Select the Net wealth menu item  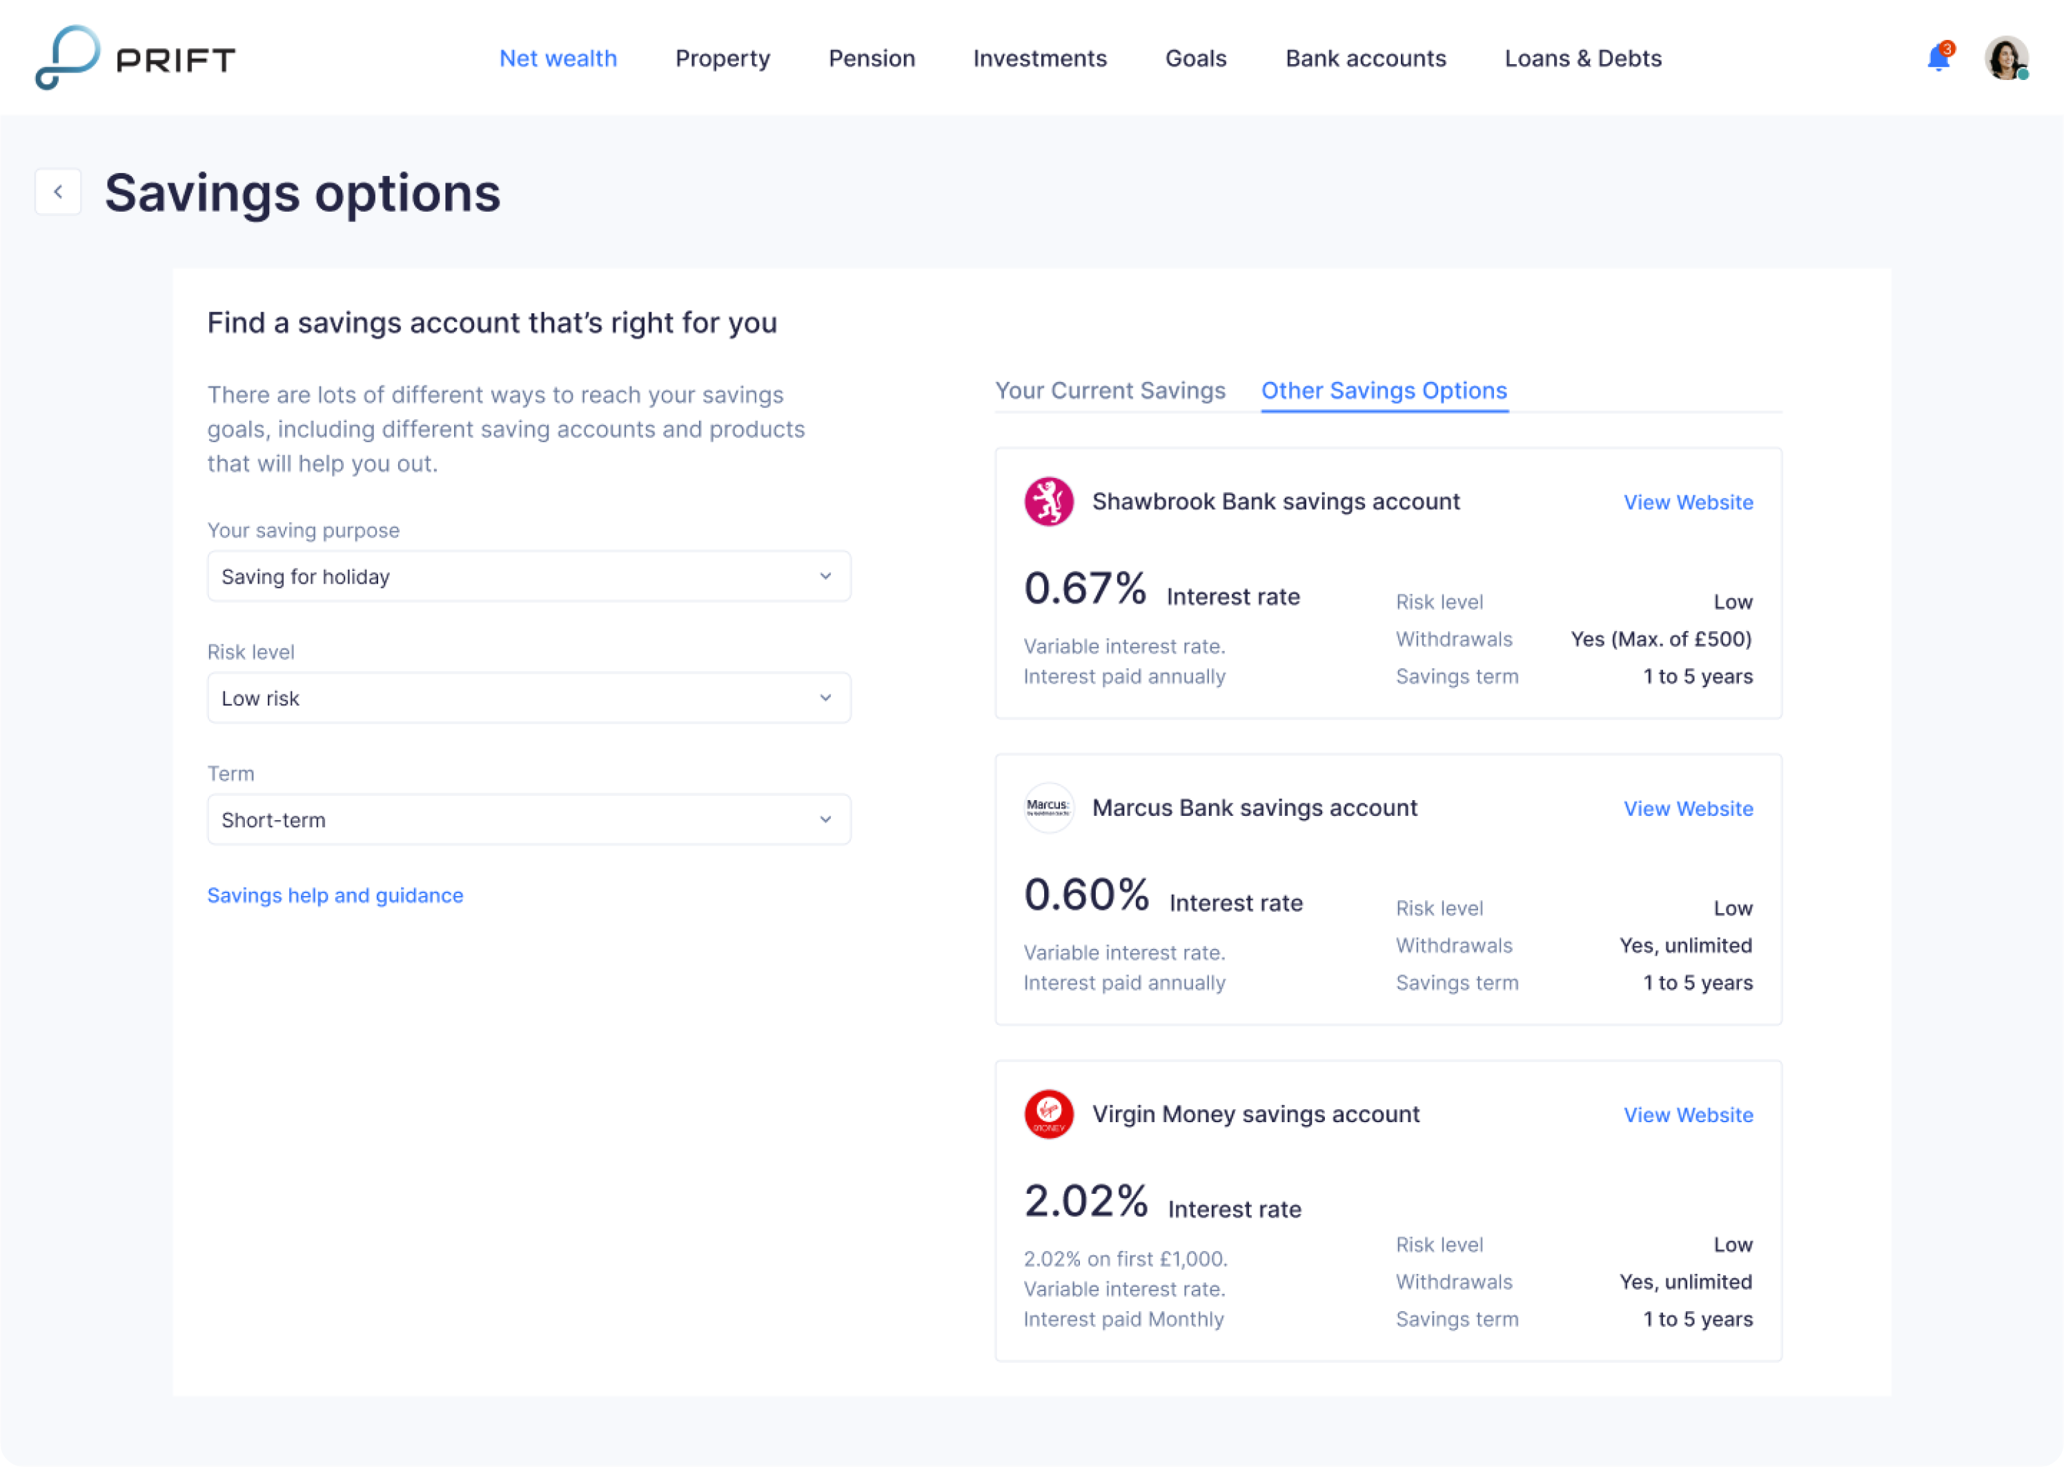(558, 58)
